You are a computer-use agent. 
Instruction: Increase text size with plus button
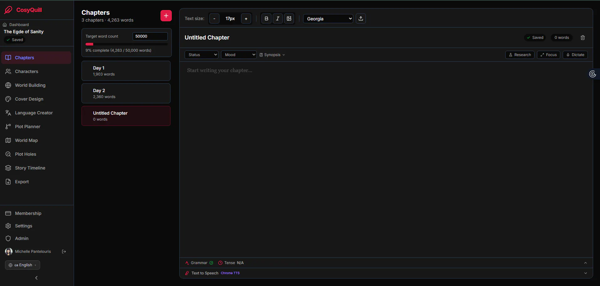click(x=246, y=18)
